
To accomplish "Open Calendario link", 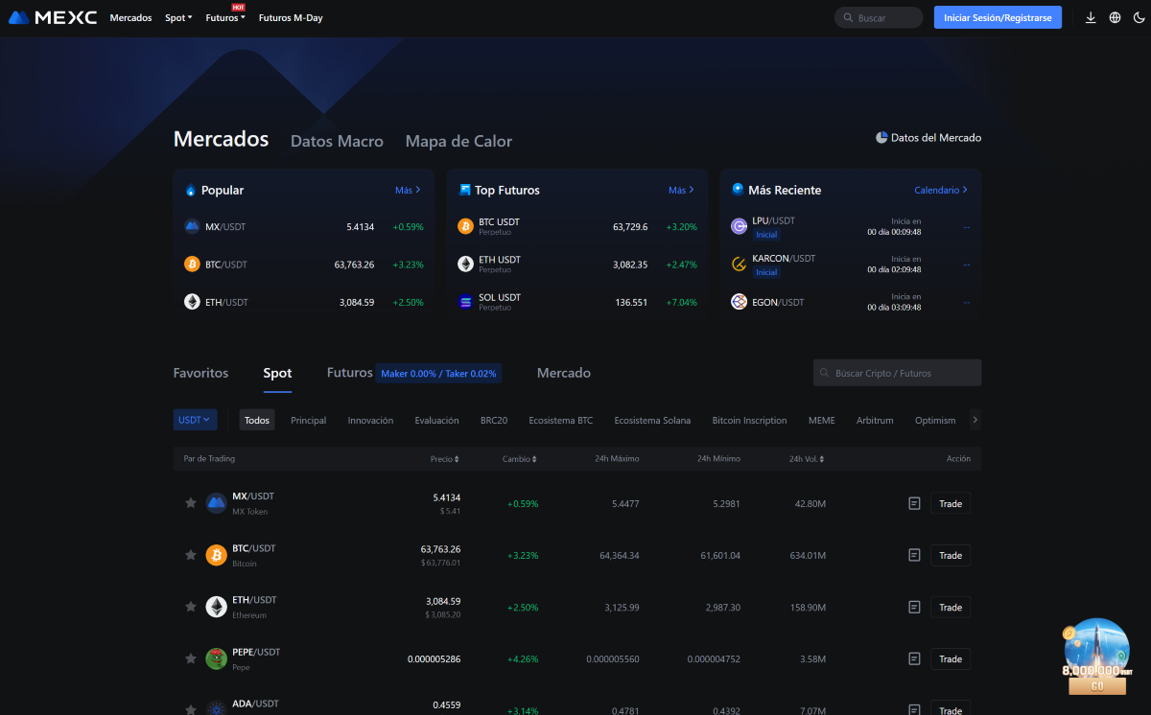I will [941, 190].
